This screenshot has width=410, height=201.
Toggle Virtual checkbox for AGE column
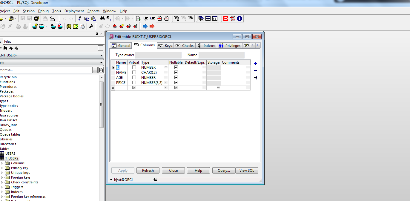point(134,78)
